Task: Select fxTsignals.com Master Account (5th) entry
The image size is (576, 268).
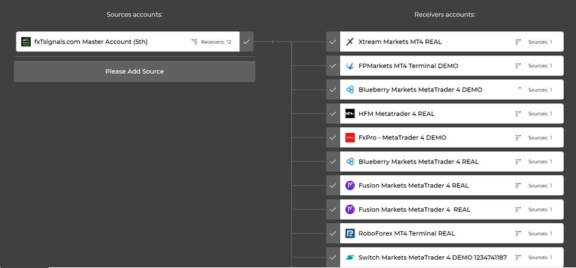Action: [x=91, y=42]
